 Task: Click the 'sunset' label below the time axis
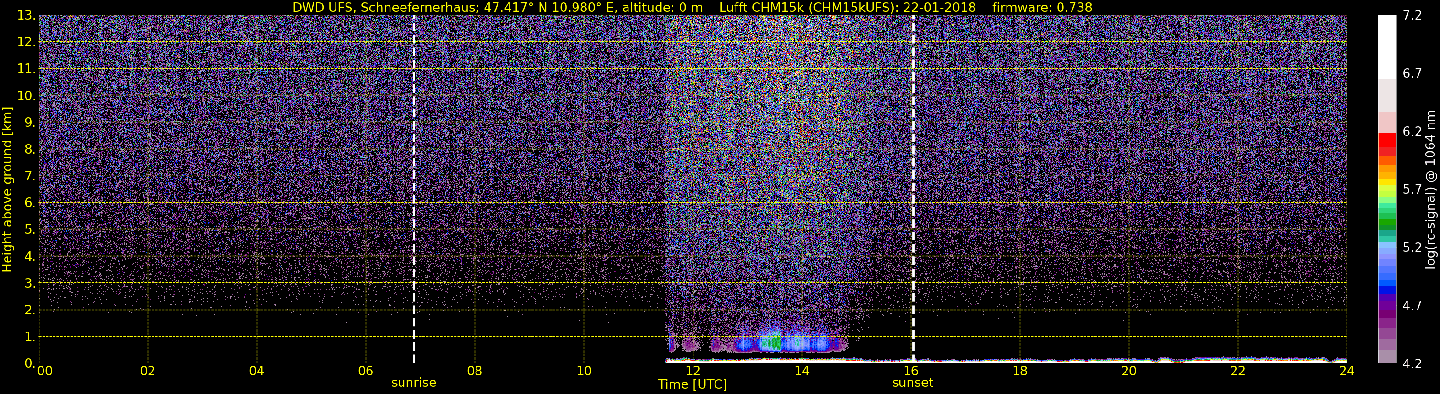(x=913, y=383)
